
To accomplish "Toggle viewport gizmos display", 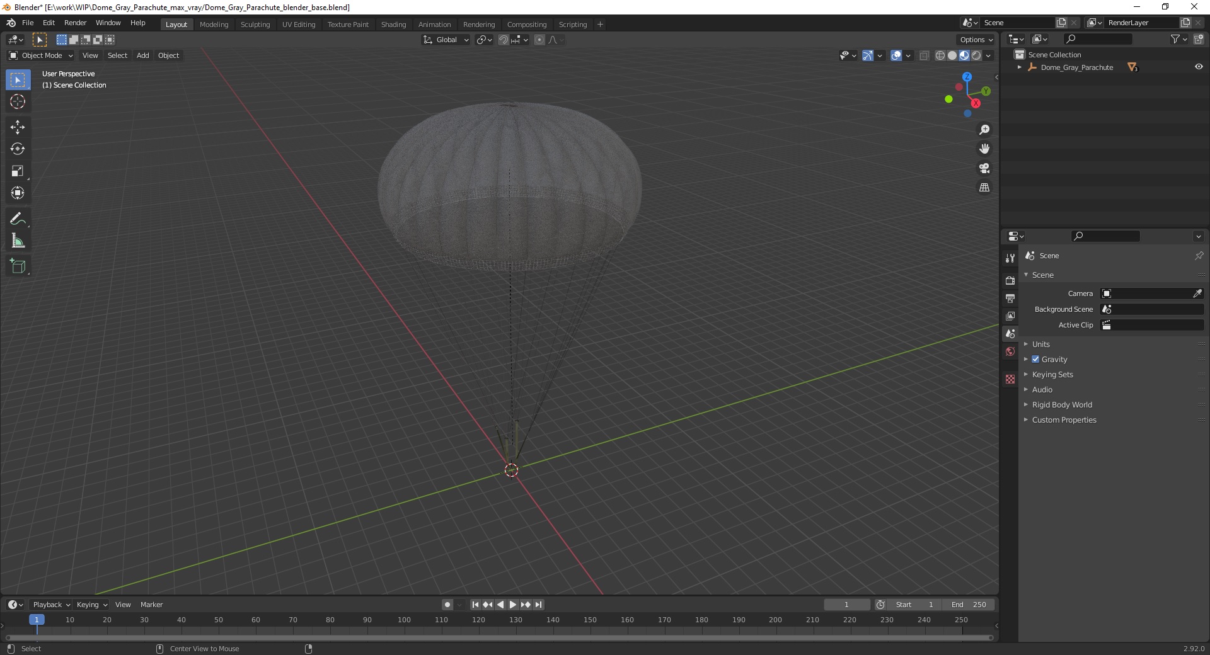I will click(868, 55).
